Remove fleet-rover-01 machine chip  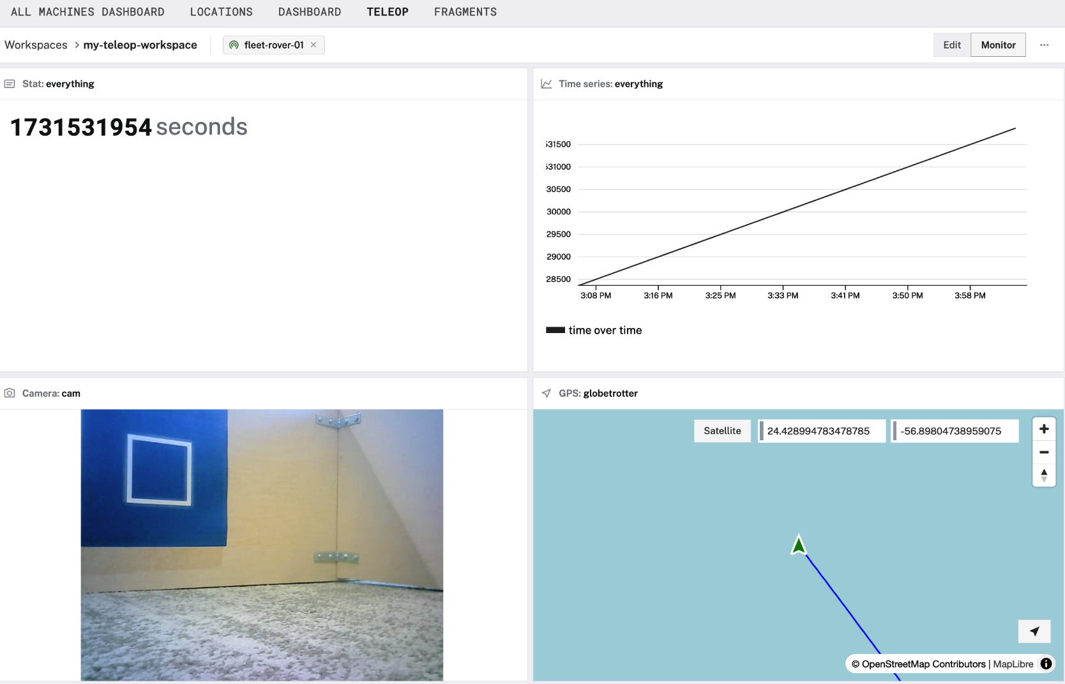(x=313, y=45)
